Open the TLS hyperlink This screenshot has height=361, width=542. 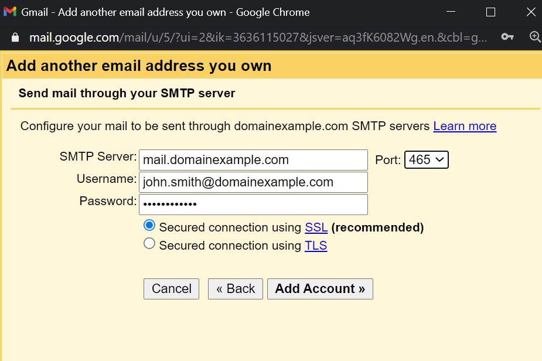coord(316,246)
